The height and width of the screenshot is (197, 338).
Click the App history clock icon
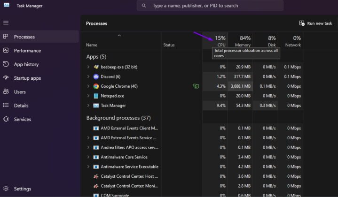pos(6,64)
